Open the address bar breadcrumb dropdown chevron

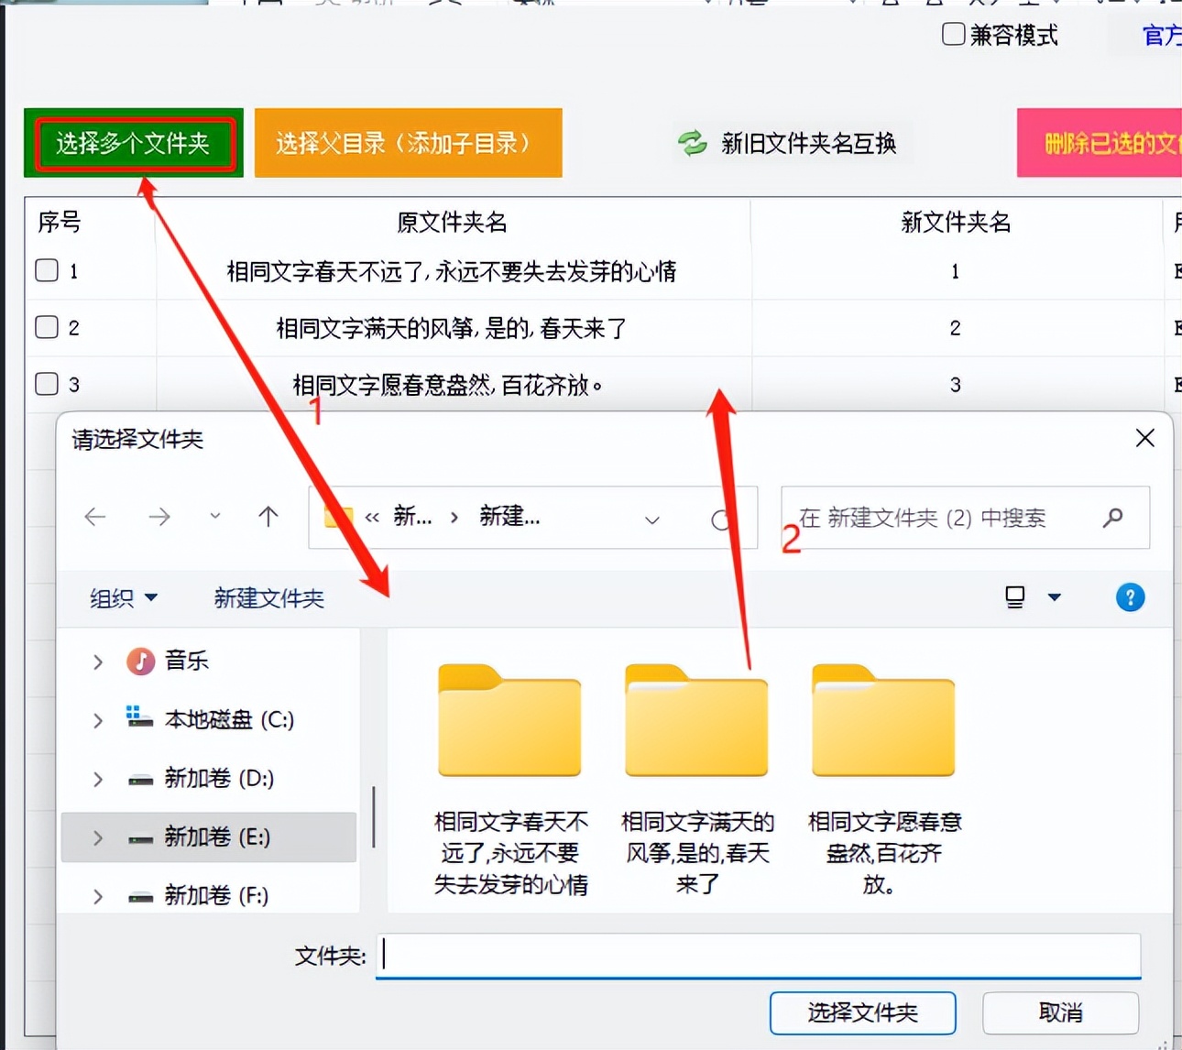[x=651, y=520]
